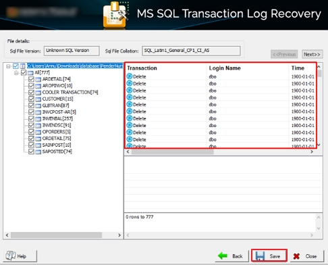328x265 pixels.
Task: Uncheck the ORDETAIL[75] checkbox
Action: tap(31, 139)
